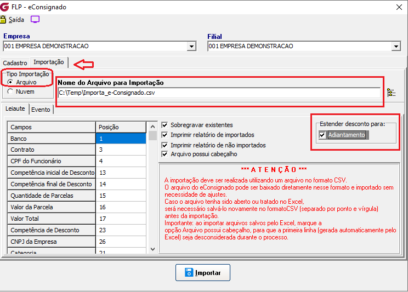This screenshot has height=292, width=408.
Task: Click position cell 23
Action: (121, 230)
